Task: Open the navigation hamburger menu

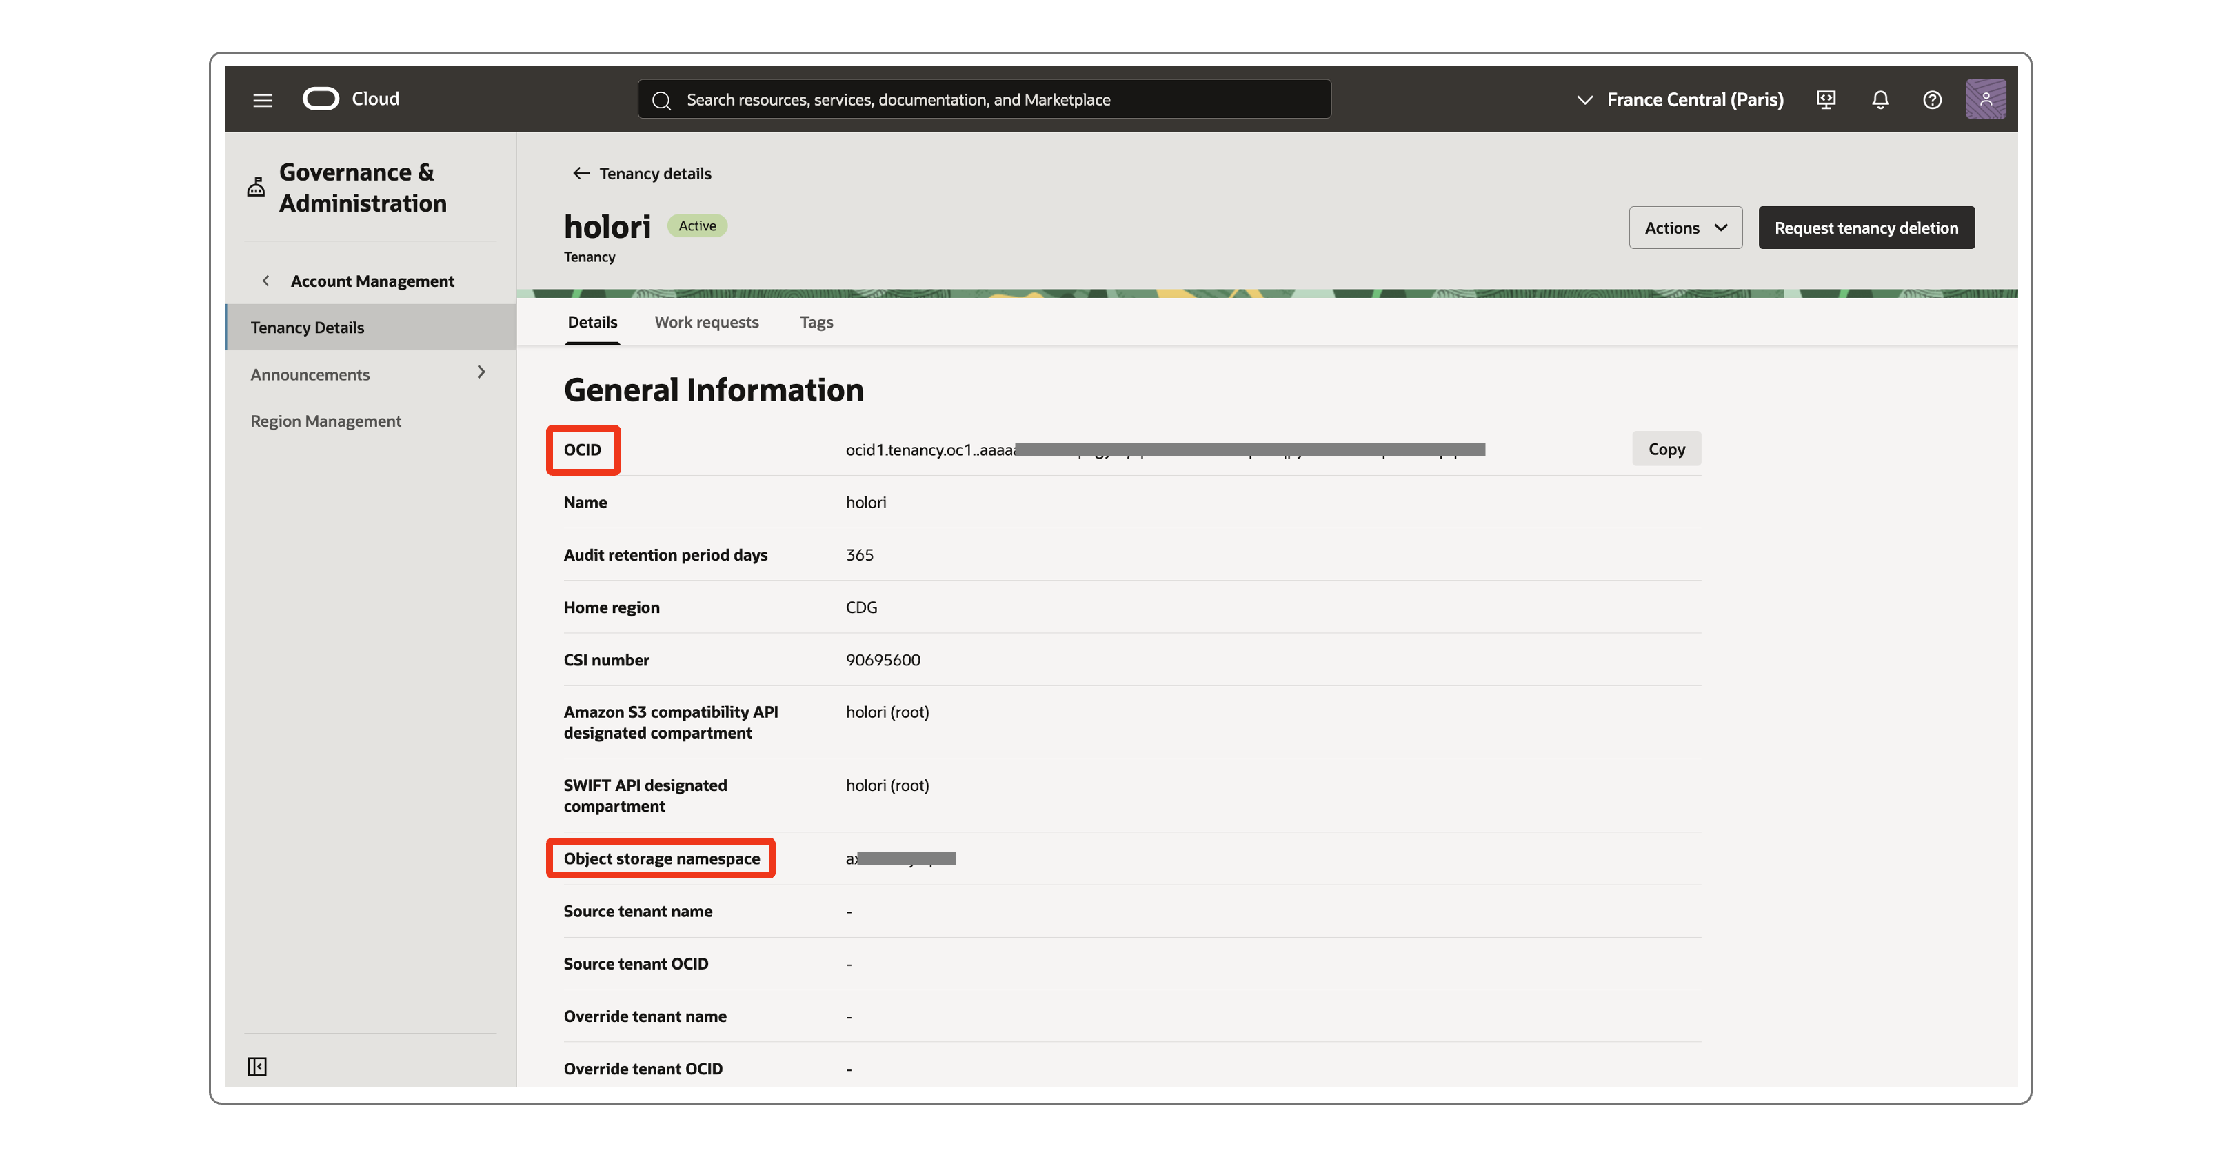Action: pos(261,99)
